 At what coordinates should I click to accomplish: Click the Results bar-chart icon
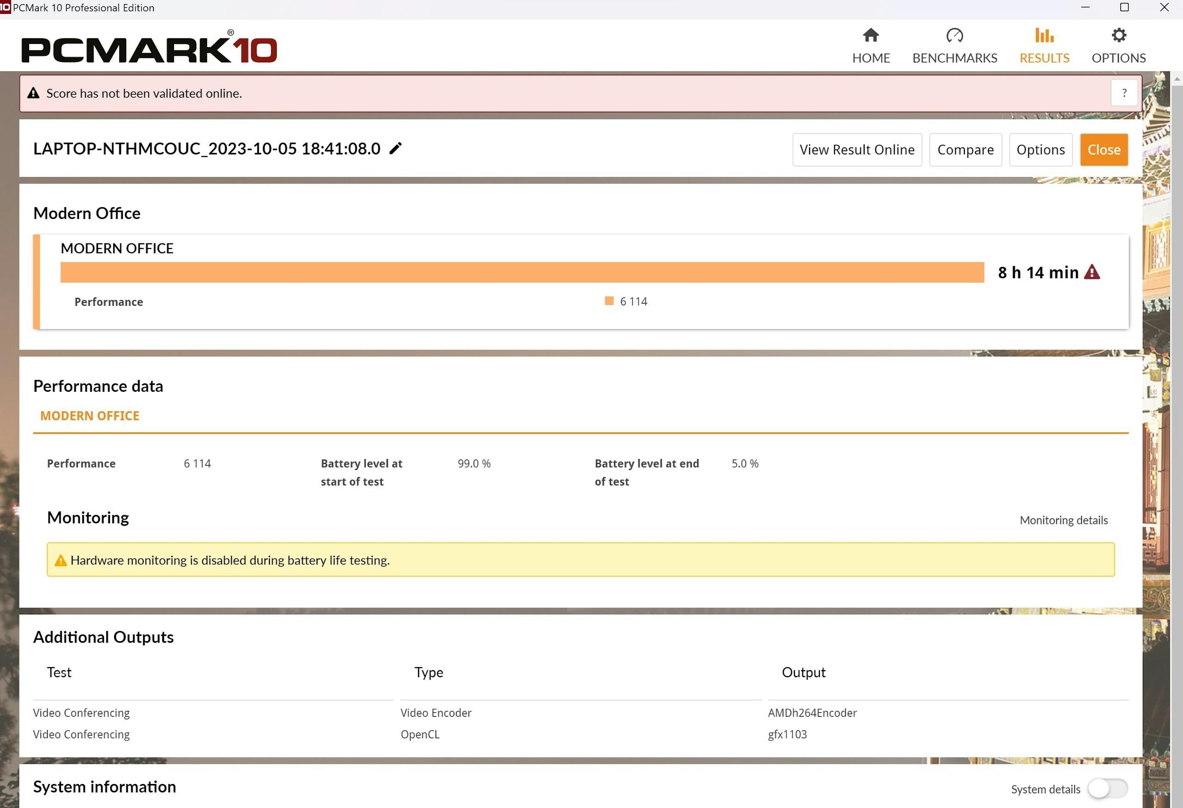(1044, 35)
